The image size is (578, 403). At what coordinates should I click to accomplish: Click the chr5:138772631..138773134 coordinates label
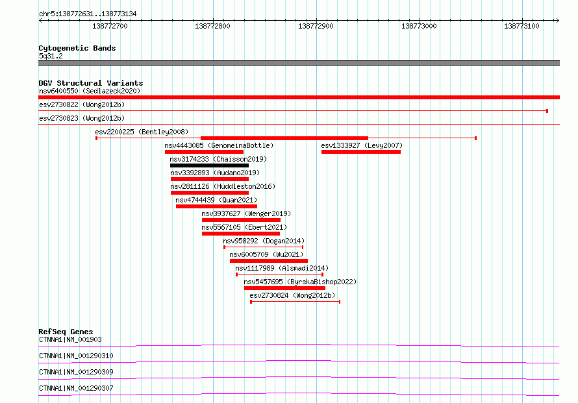click(x=88, y=14)
